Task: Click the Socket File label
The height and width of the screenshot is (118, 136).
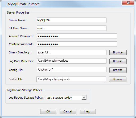Action: coord(16,79)
